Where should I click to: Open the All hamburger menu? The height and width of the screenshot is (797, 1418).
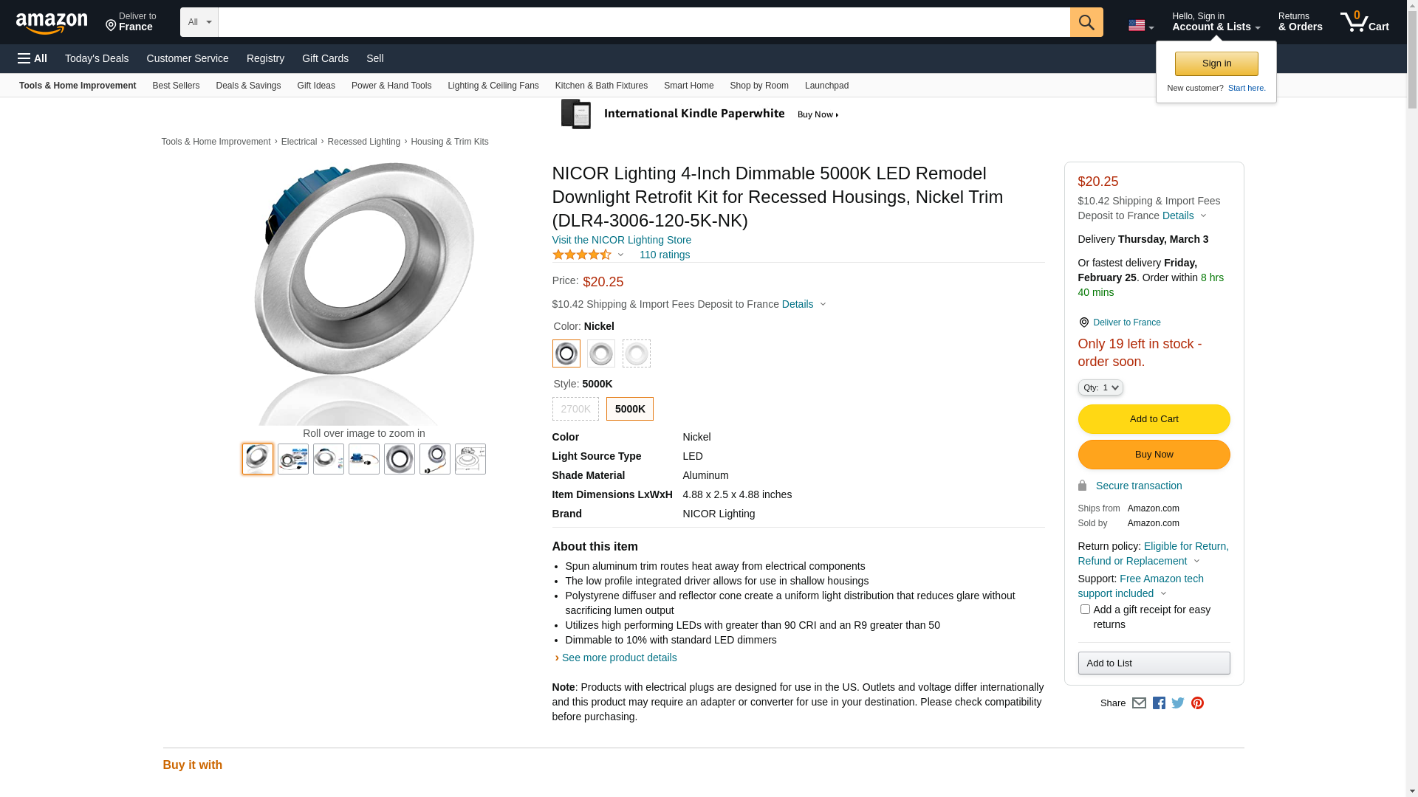coord(32,58)
